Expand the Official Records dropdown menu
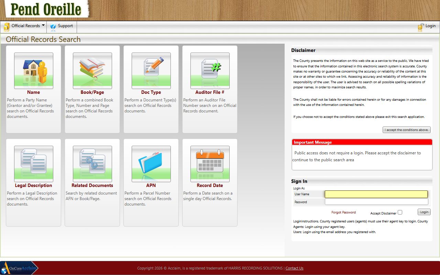 click(25, 26)
